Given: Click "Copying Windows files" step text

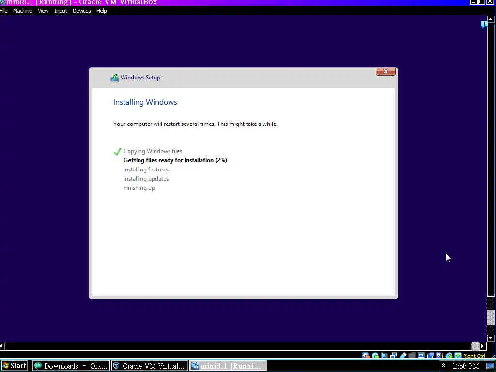Looking at the screenshot, I should tap(153, 151).
